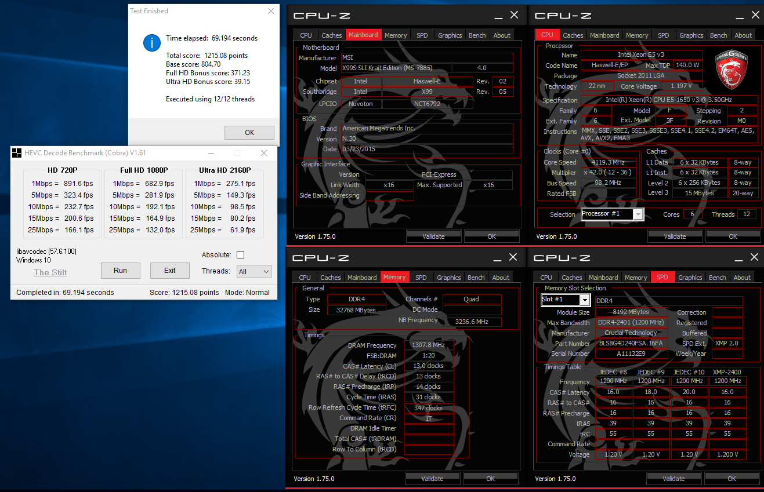Image resolution: width=764 pixels, height=492 pixels.
Task: Click Run in HEVC Decode Benchmark
Action: pos(121,271)
